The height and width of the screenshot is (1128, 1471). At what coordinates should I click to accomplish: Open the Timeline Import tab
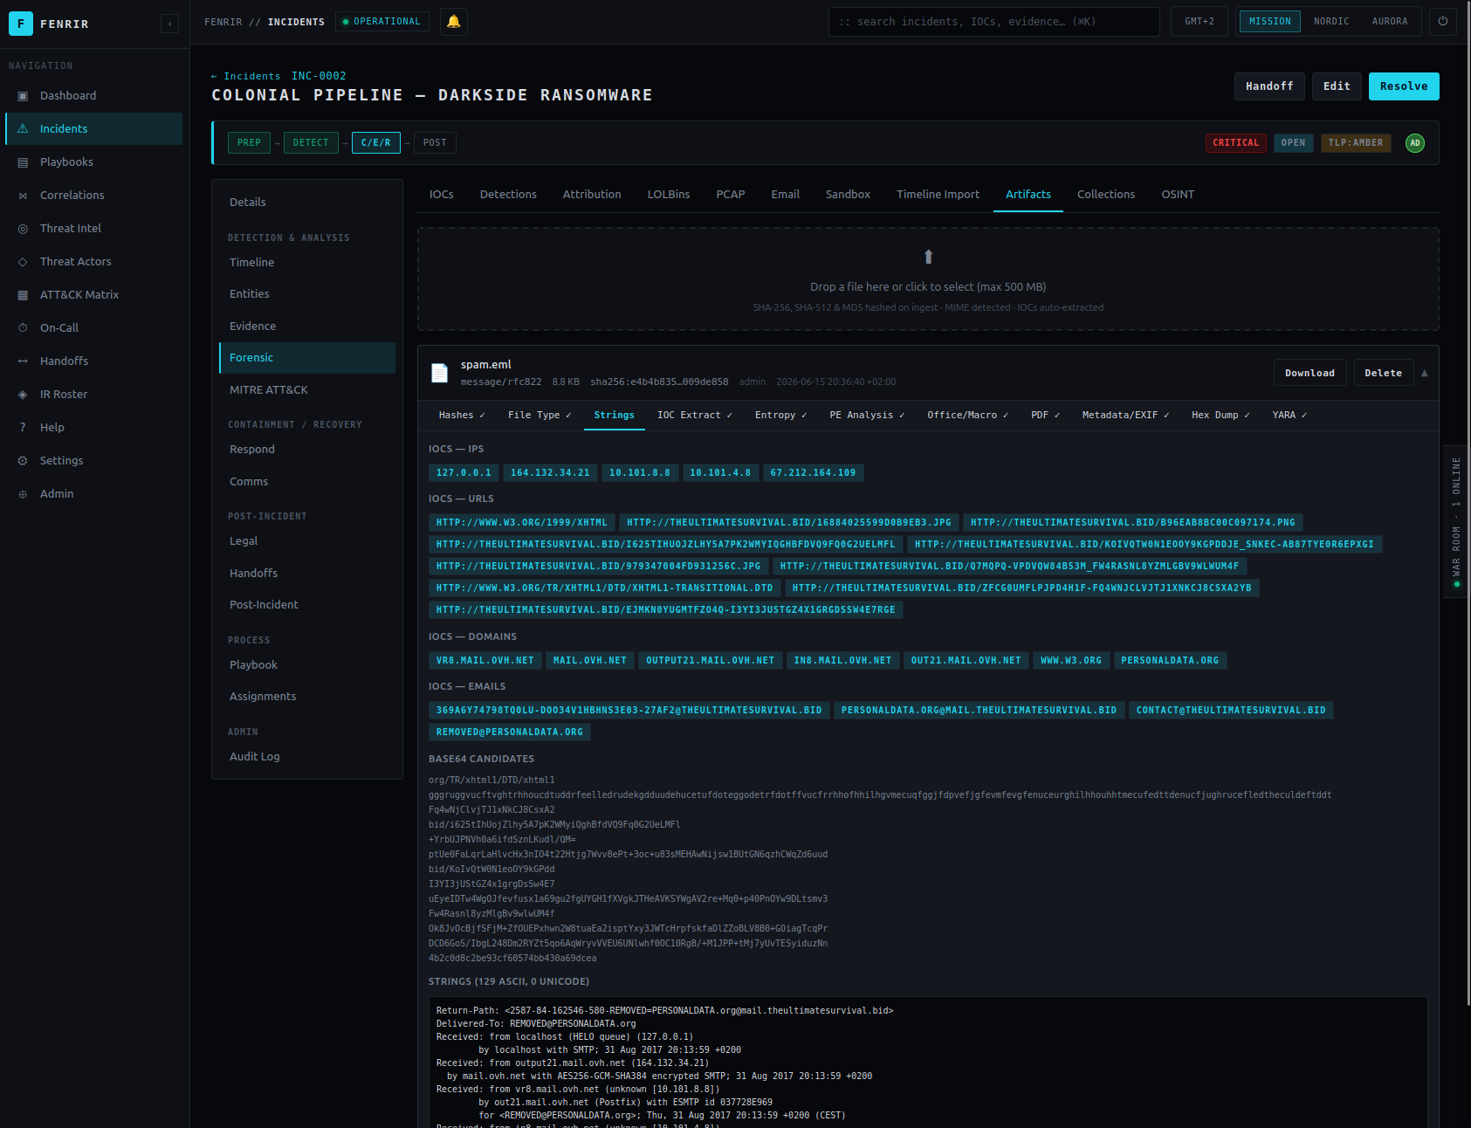(x=938, y=195)
